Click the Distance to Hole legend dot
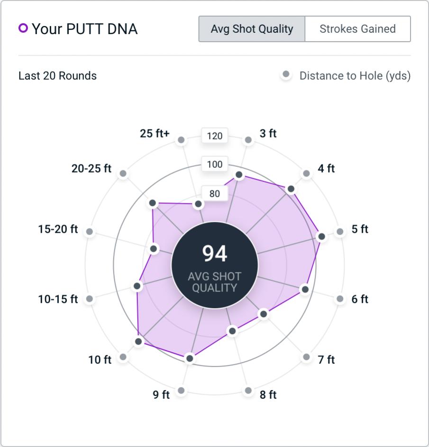 (286, 75)
